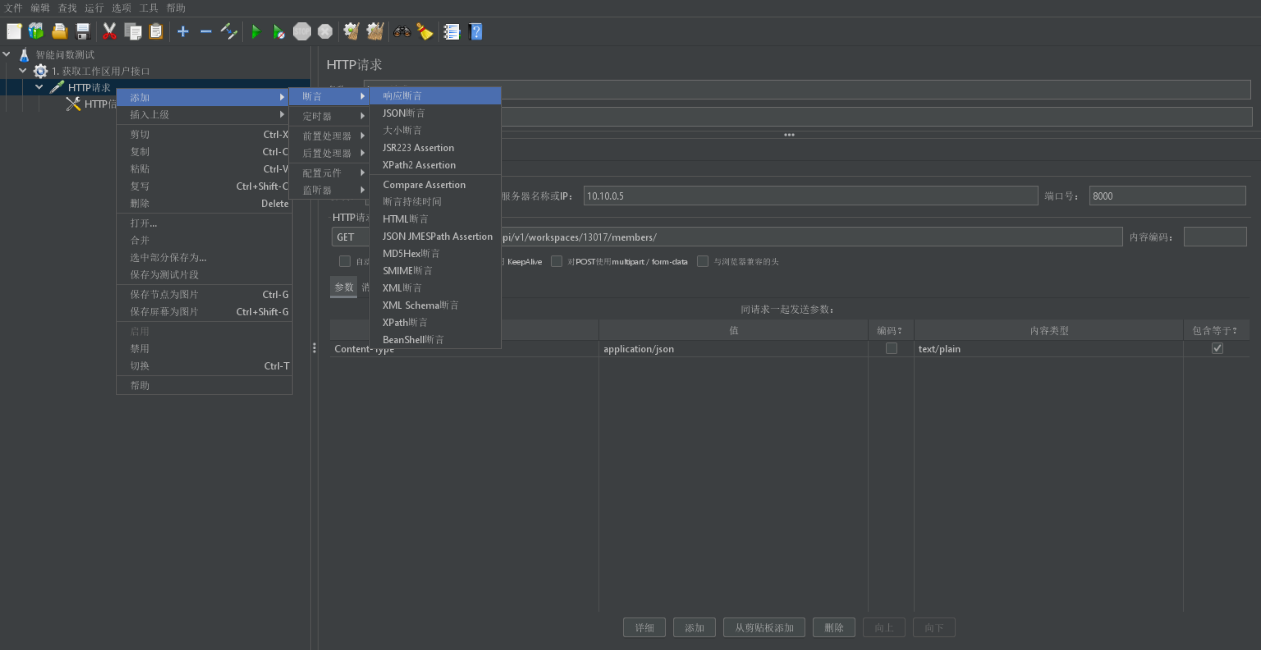Expand the 监听器 submenu

coord(329,190)
